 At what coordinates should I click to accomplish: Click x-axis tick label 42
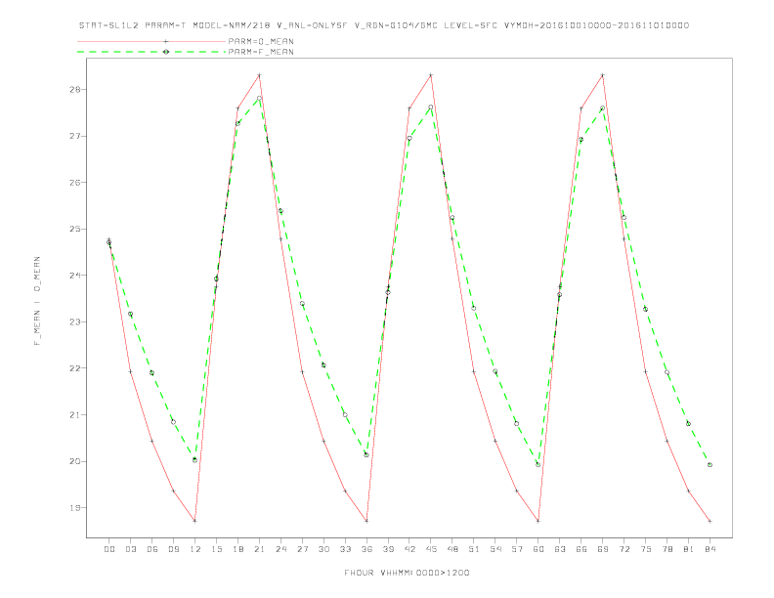pos(409,549)
